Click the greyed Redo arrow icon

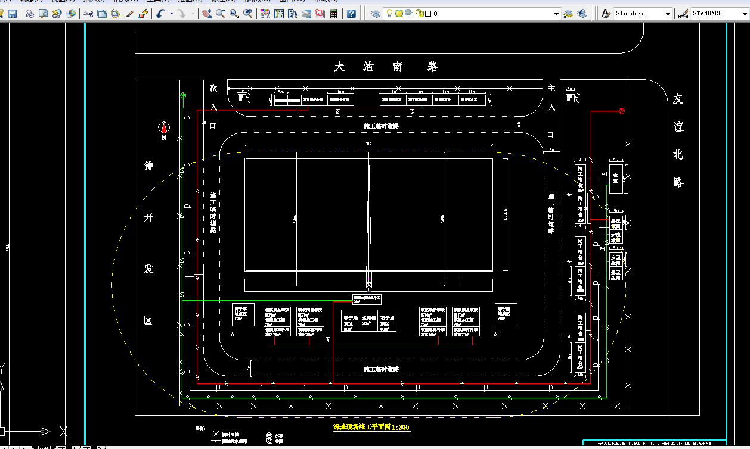tap(181, 14)
